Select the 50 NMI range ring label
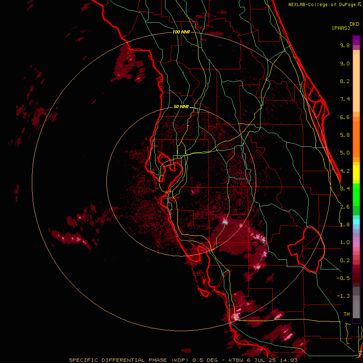This screenshot has height=363, width=363. 181,107
